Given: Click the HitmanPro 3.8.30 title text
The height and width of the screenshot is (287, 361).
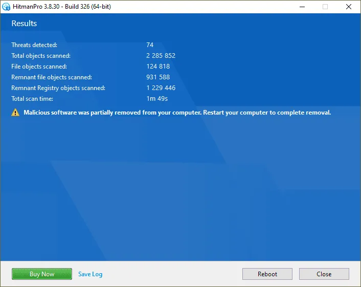Looking at the screenshot, I should tap(62, 7).
